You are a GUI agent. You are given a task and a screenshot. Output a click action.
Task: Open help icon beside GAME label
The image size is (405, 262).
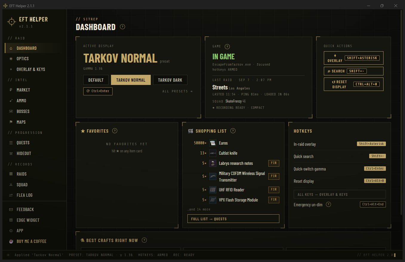coord(227,46)
